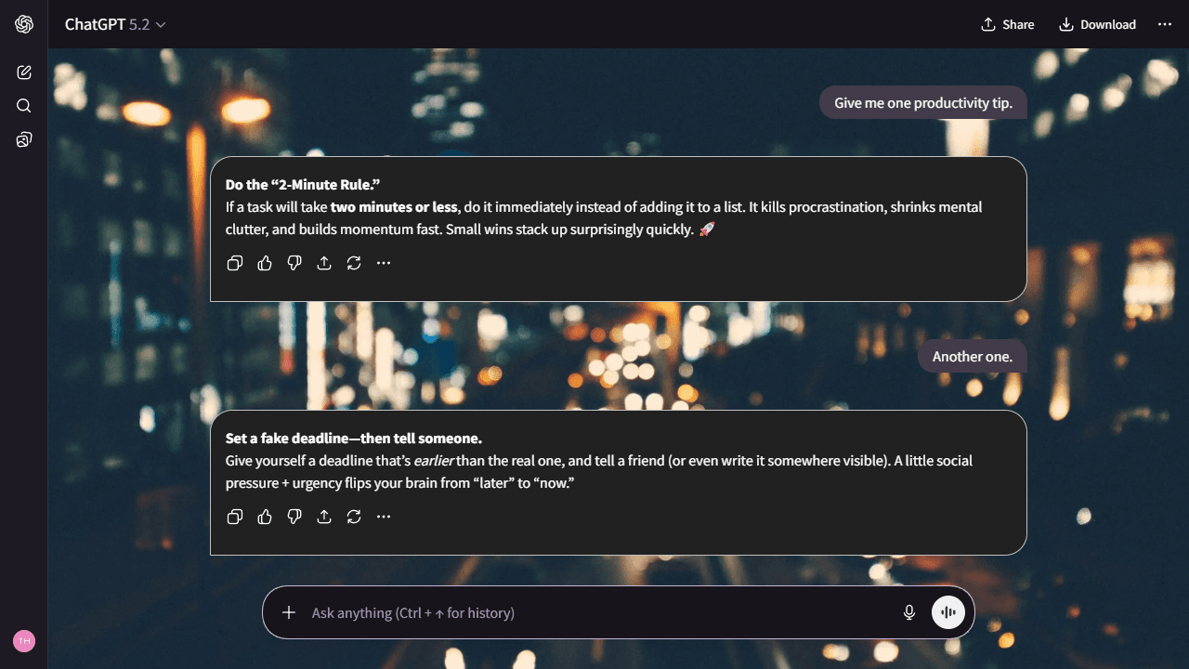Expand the ChatGPT 5.2 model selector
Viewport: 1189px width, 669px height.
(115, 25)
